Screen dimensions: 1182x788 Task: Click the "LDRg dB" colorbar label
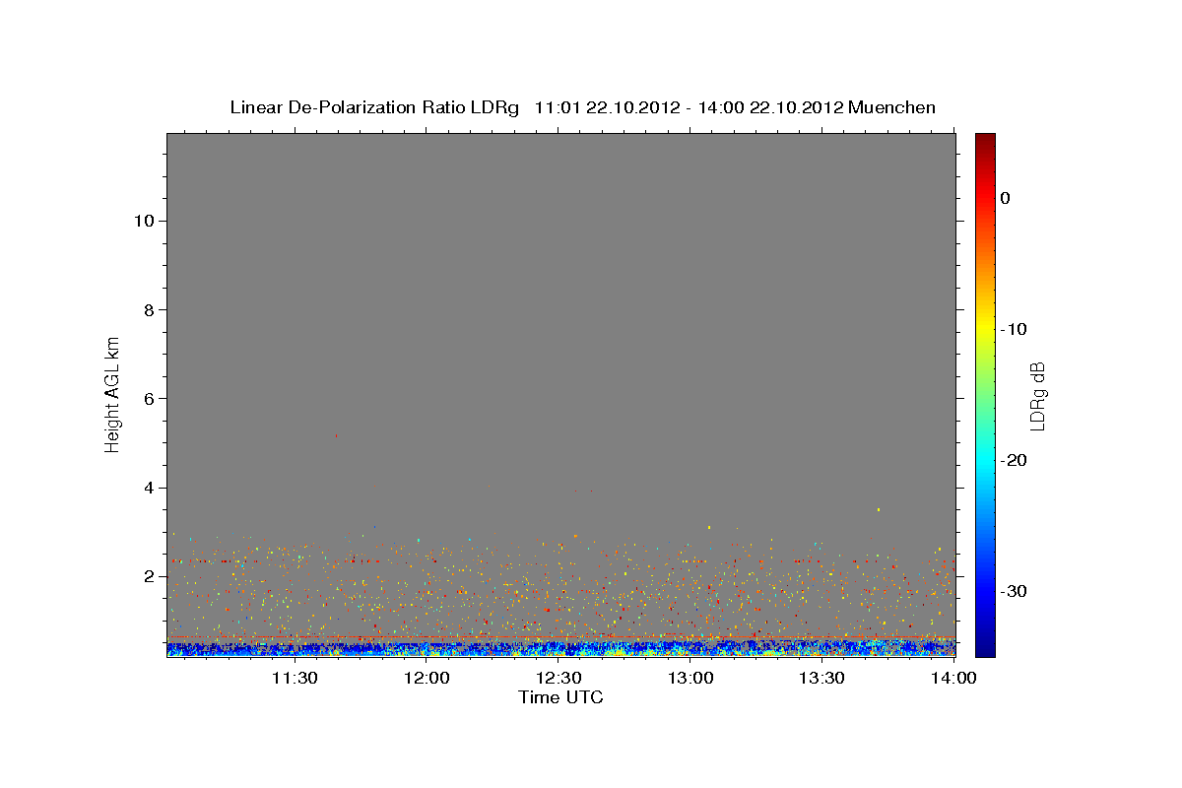coord(1036,396)
